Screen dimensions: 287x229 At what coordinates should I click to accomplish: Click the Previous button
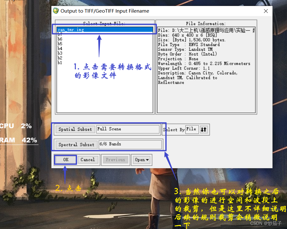tap(115, 160)
